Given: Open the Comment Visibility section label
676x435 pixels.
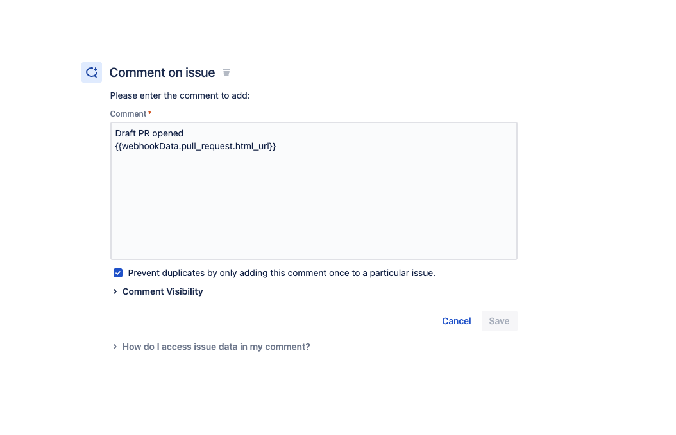Looking at the screenshot, I should coord(162,291).
